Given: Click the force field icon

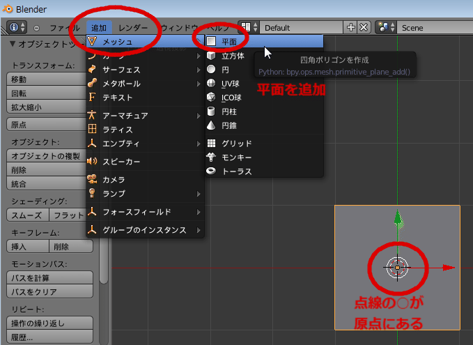Looking at the screenshot, I should click(x=92, y=212).
